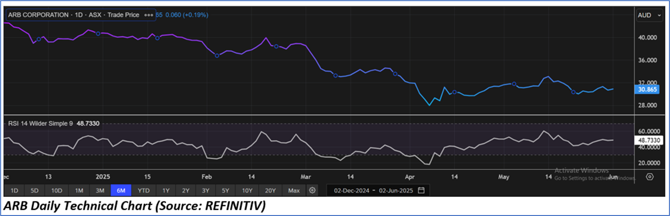The height and width of the screenshot is (216, 670).
Task: Click the event marker at the early February low
Action: [217, 56]
